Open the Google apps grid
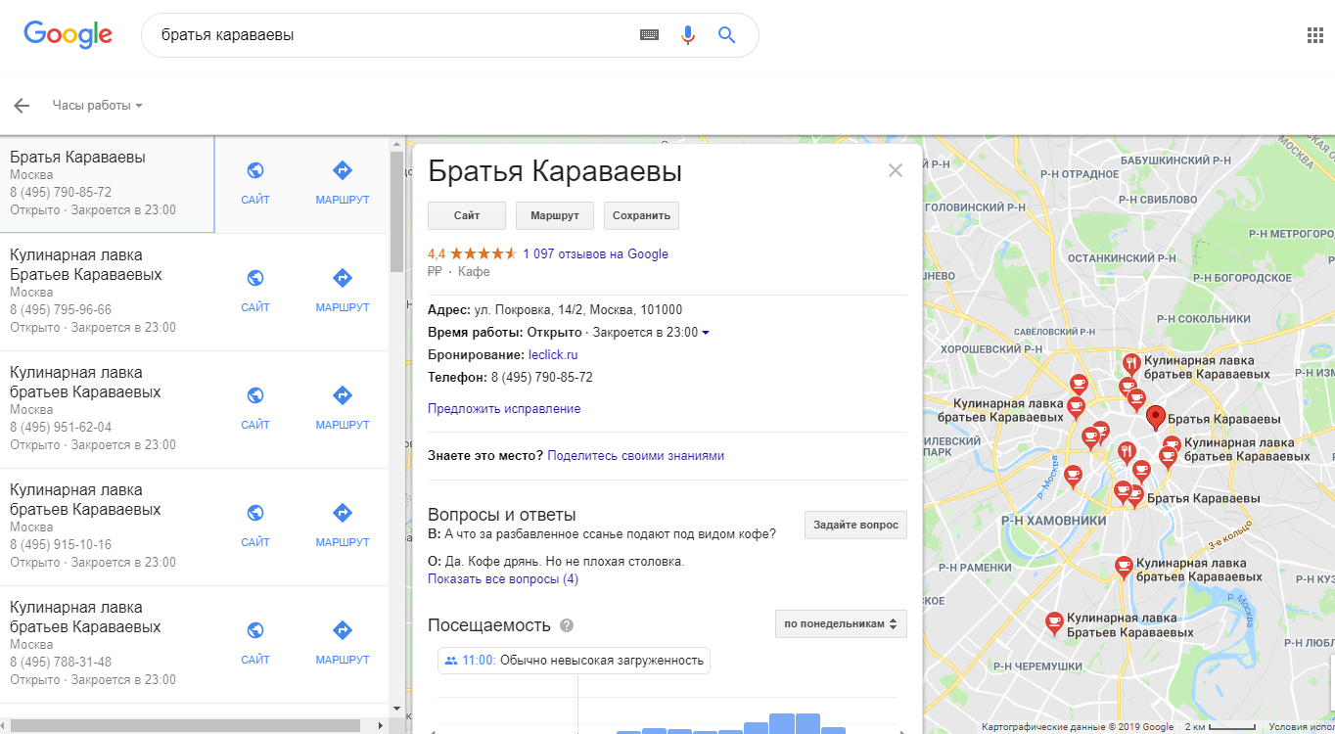The height and width of the screenshot is (734, 1335). (1315, 35)
